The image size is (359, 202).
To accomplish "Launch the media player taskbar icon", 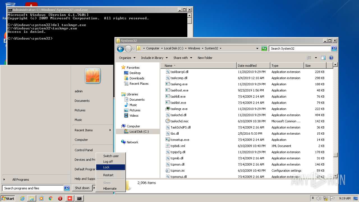I will click(x=41, y=198).
